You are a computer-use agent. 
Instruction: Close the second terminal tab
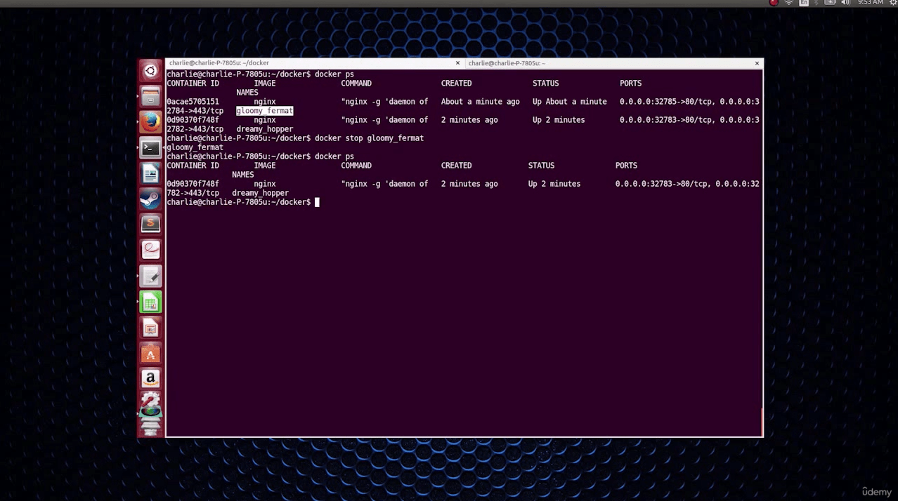(757, 63)
